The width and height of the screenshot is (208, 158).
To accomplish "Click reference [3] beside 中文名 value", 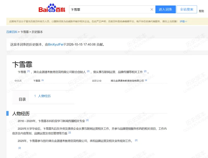I will 42,80.
